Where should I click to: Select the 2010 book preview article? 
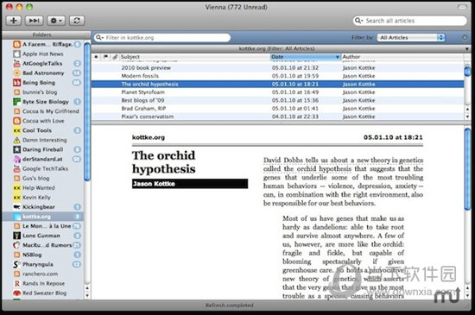coord(277,68)
